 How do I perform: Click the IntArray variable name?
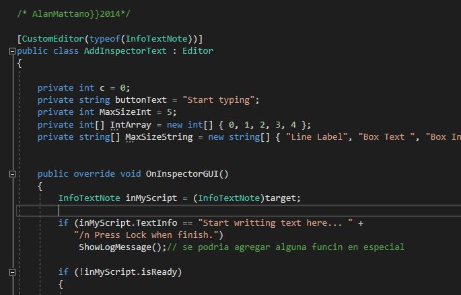point(131,124)
